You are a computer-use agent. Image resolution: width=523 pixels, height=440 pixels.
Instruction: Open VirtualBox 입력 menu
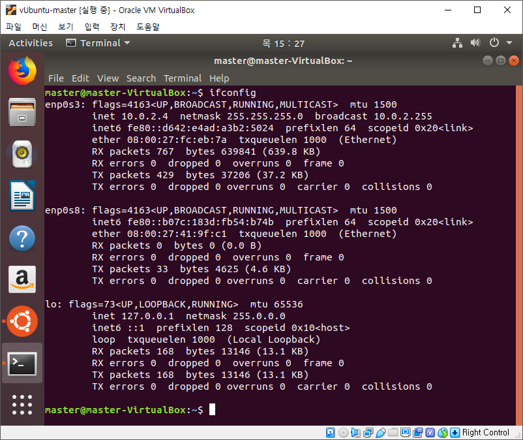click(x=92, y=27)
